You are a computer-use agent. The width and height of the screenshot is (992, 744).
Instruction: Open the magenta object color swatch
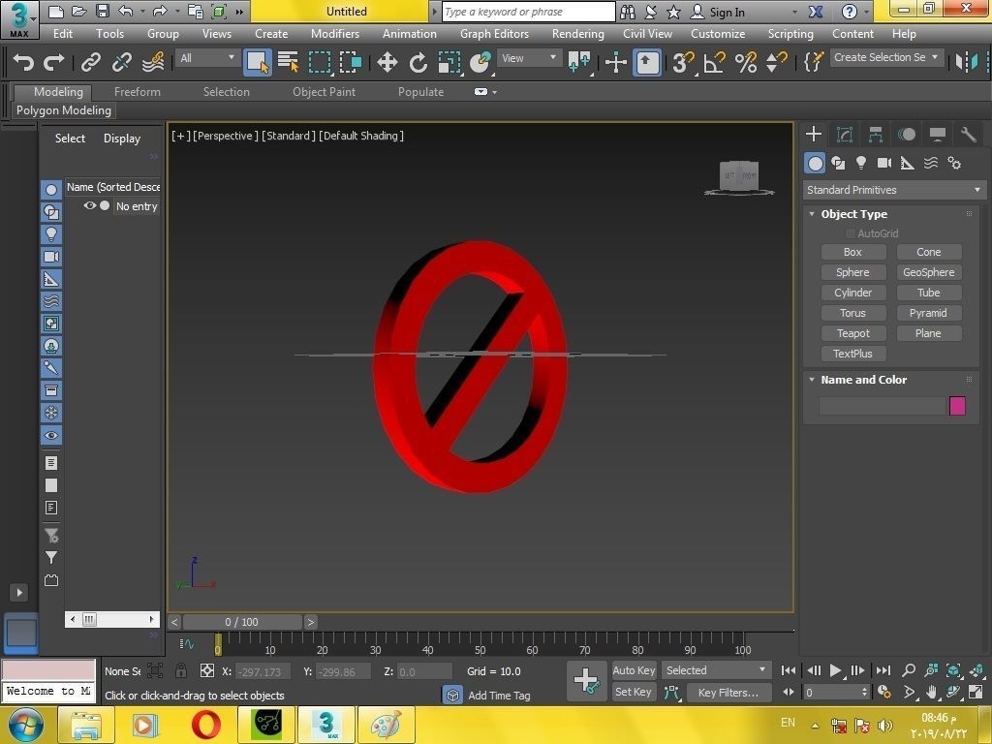(957, 406)
